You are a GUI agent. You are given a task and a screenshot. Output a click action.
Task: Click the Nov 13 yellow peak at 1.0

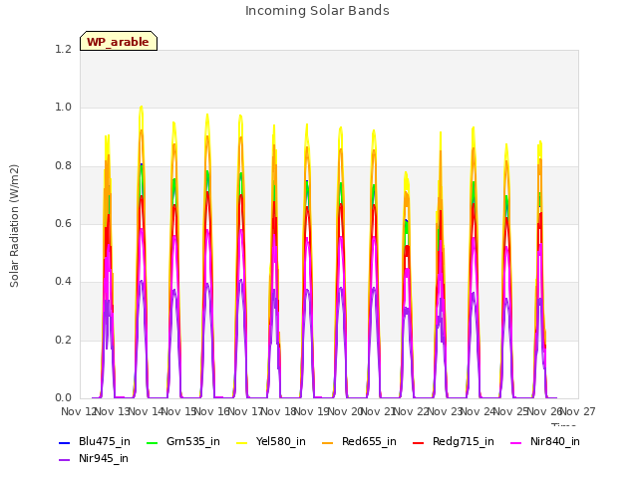tap(142, 108)
